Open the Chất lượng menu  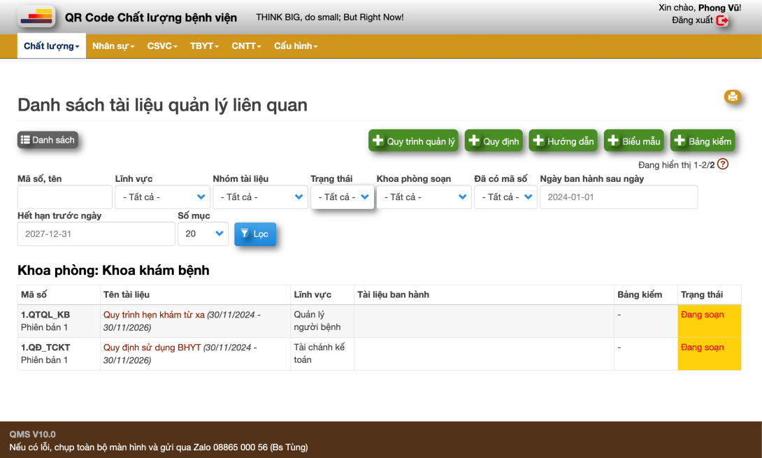click(51, 46)
